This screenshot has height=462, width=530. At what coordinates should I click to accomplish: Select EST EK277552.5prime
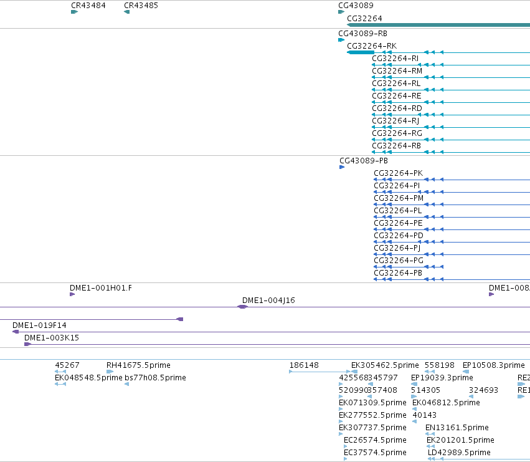(x=372, y=416)
